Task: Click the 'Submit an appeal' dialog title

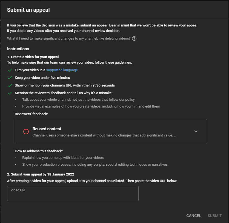Action: pyautogui.click(x=28, y=10)
